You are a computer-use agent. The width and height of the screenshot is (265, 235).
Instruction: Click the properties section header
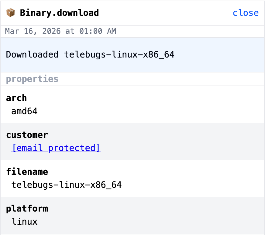tap(32, 79)
